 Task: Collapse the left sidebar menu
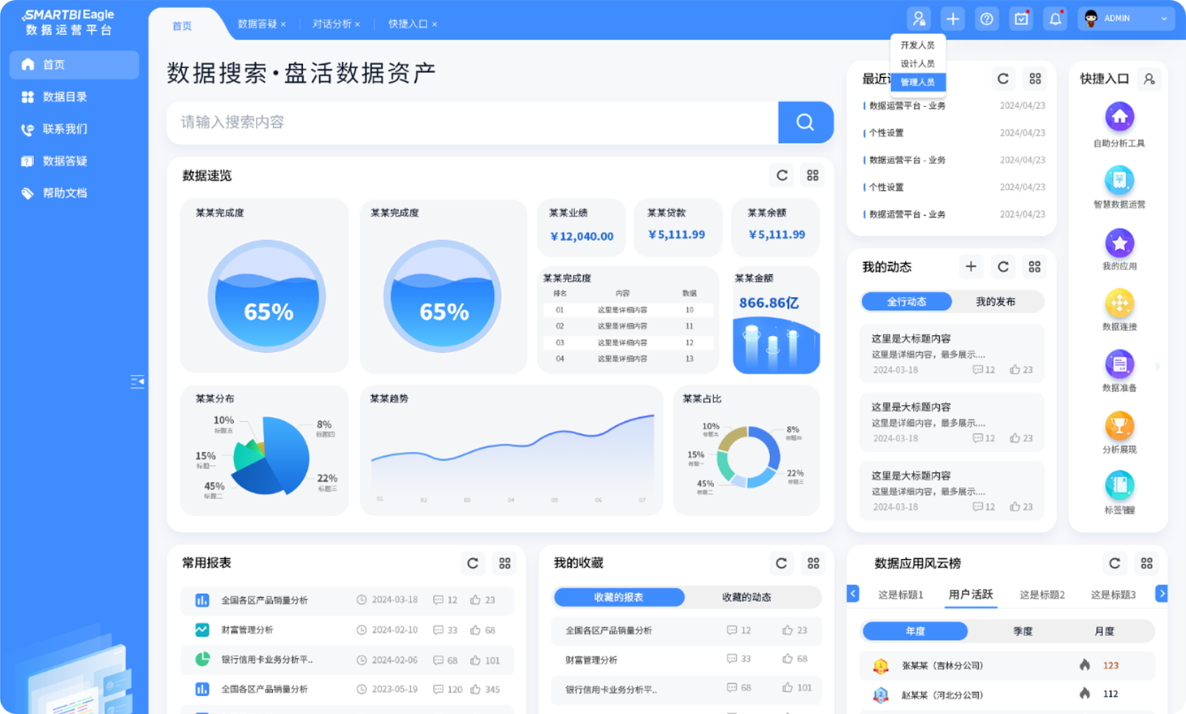coord(137,381)
